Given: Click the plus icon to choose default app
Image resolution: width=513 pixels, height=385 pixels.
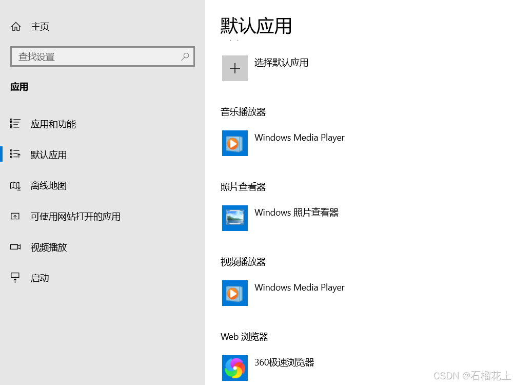Looking at the screenshot, I should point(234,68).
